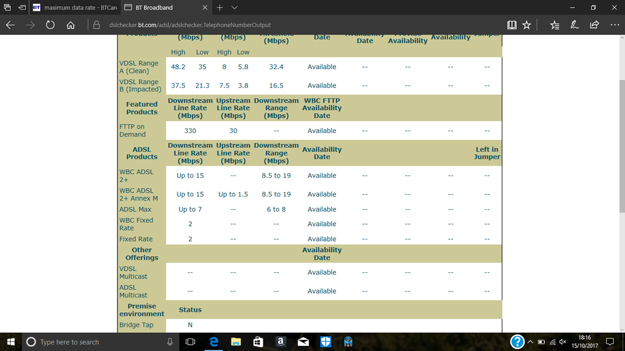Image resolution: width=625 pixels, height=351 pixels.
Task: Open Reading view book icon
Action: pyautogui.click(x=512, y=25)
